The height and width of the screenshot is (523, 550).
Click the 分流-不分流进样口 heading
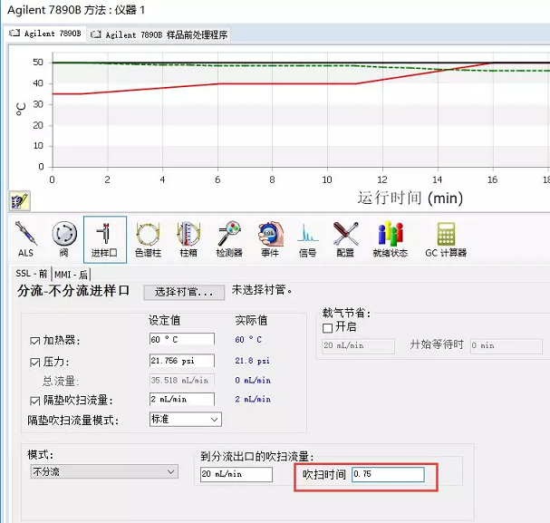(73, 290)
